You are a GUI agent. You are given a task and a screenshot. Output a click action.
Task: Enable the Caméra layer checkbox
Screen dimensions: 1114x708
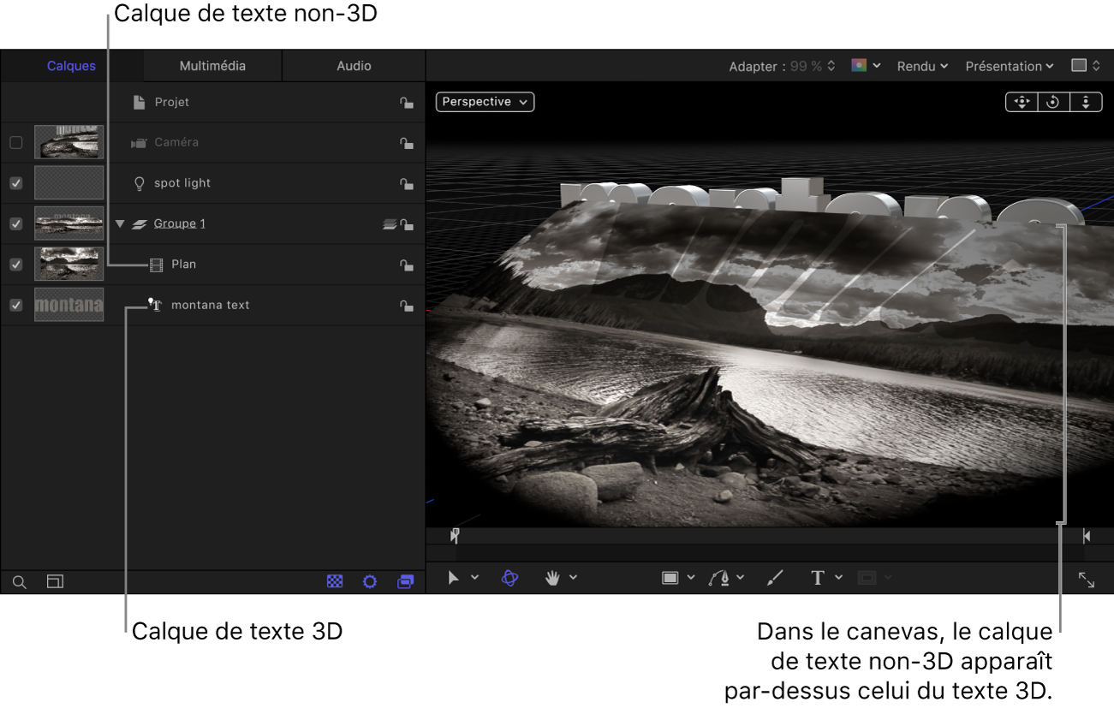coord(15,143)
